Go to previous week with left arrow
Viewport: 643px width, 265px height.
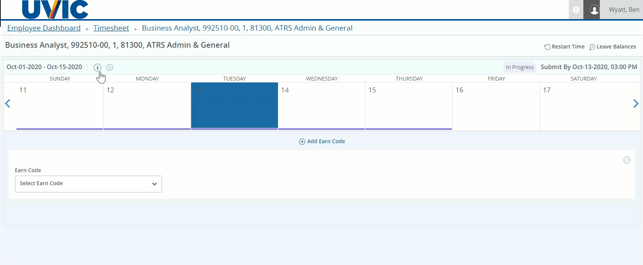pyautogui.click(x=8, y=103)
